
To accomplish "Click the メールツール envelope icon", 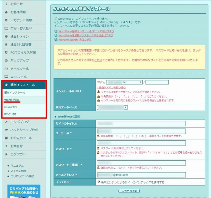I will [6, 69].
